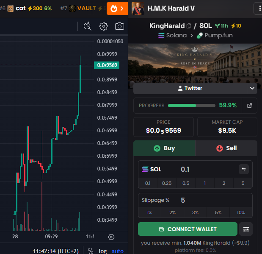The width and height of the screenshot is (262, 254).
Task: Click the Connect Wallet button
Action: 188,229
